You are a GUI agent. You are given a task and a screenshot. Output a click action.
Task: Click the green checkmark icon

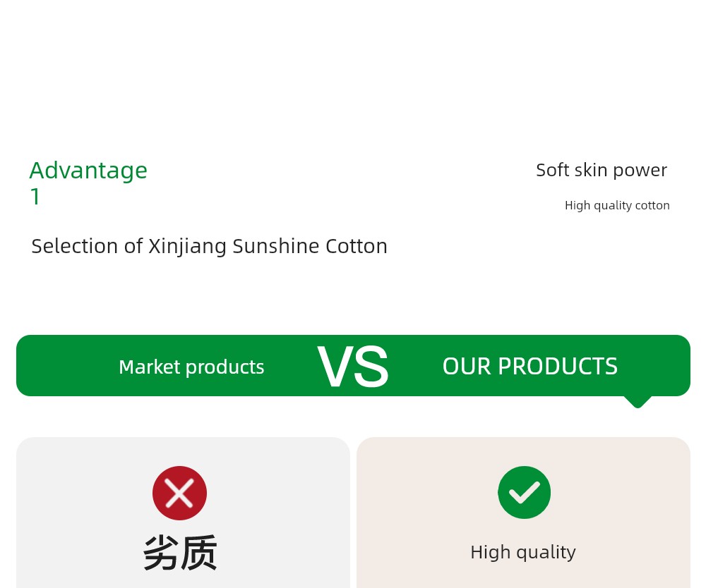coord(524,492)
